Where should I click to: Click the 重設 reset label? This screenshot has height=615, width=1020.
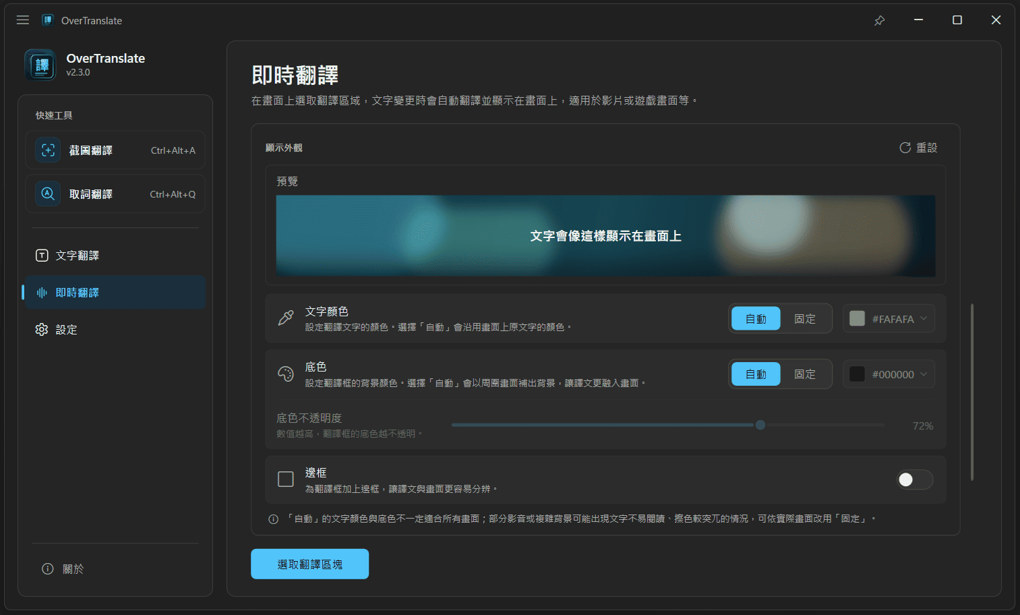pyautogui.click(x=927, y=148)
